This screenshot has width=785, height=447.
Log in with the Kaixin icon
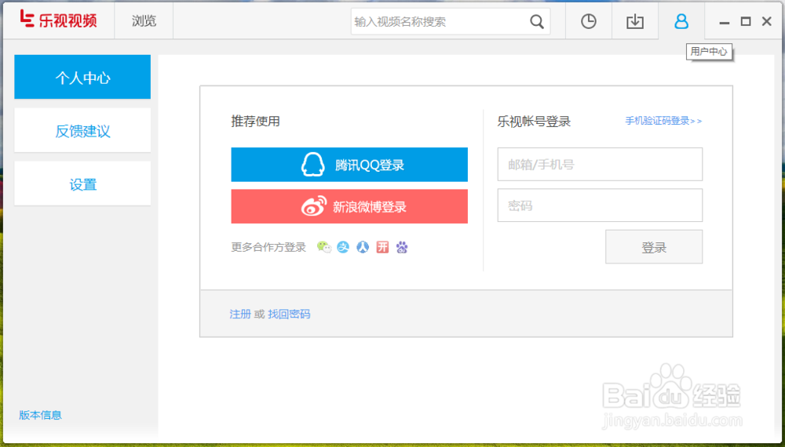click(382, 247)
